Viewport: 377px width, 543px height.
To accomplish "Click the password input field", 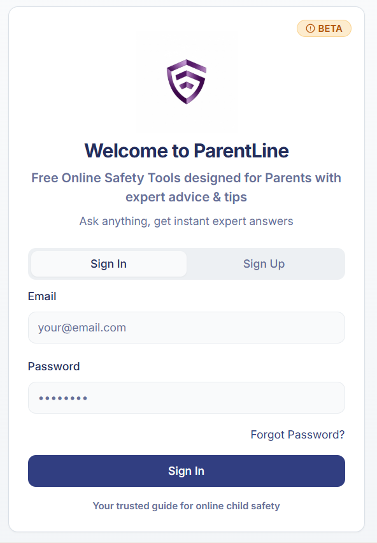I will [x=187, y=397].
